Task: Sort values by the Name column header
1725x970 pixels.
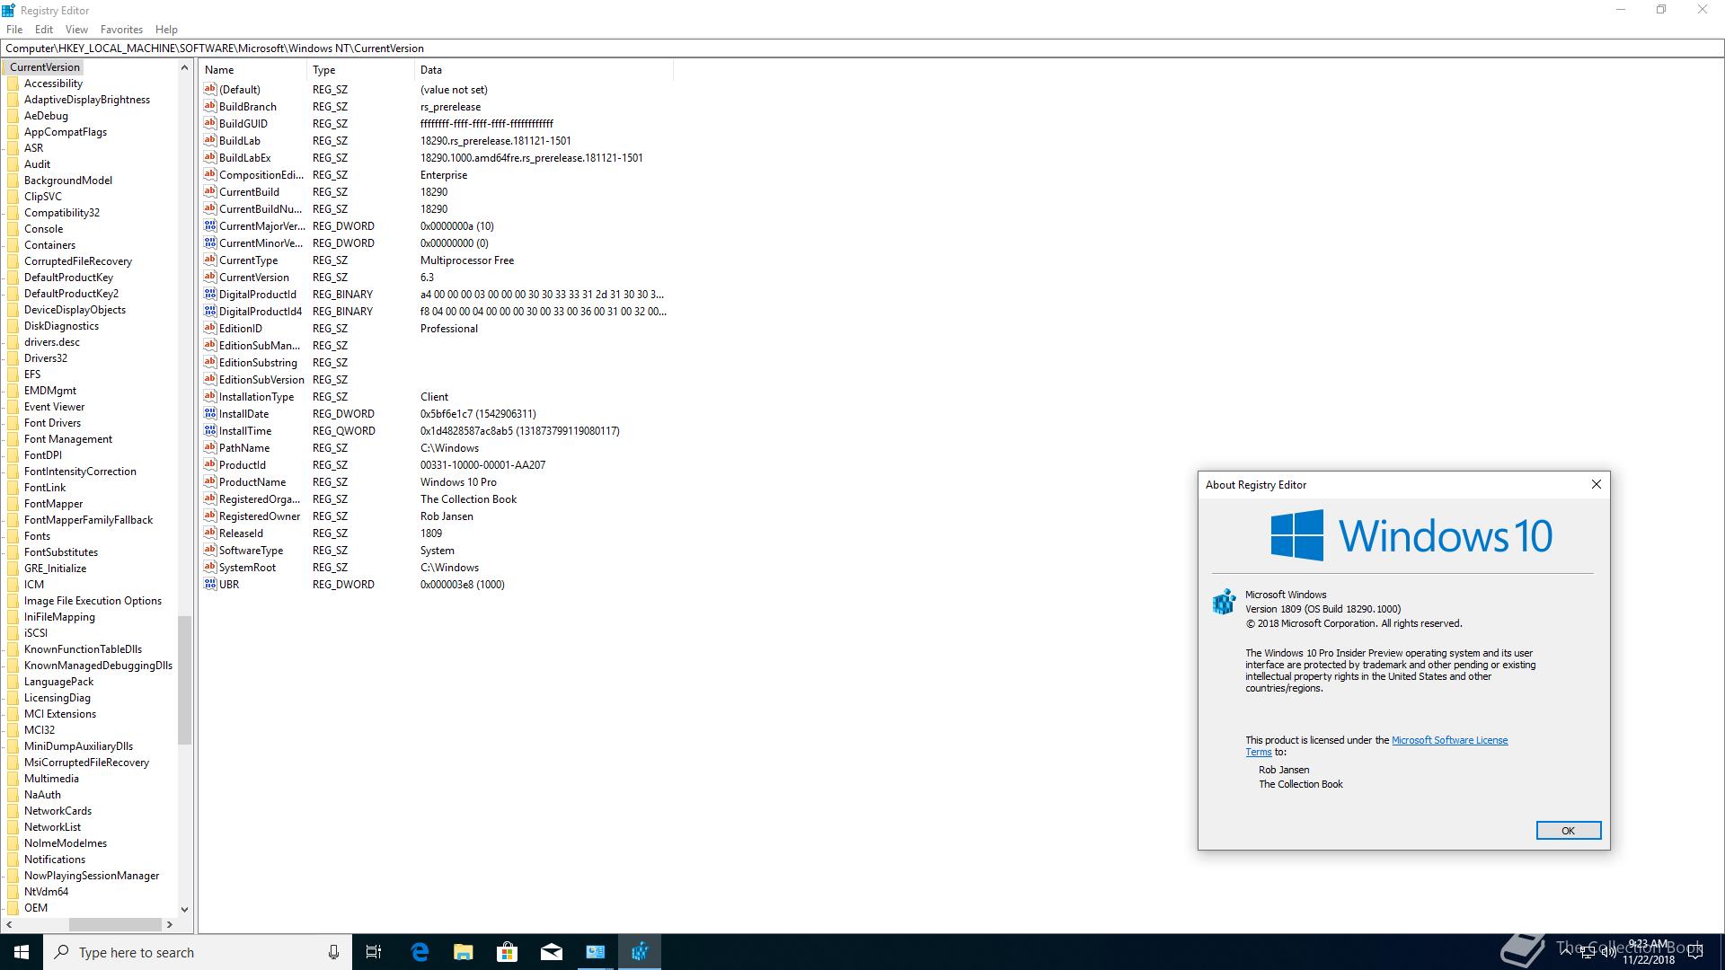Action: click(x=253, y=69)
